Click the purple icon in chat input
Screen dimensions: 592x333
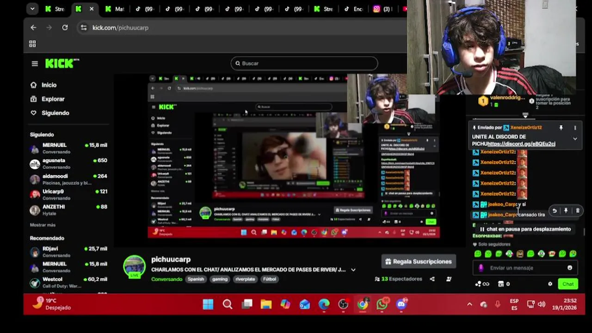(x=481, y=268)
